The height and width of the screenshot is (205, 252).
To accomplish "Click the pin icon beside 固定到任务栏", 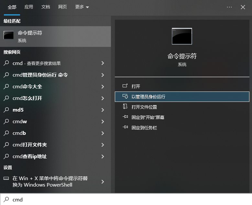I will 125,127.
